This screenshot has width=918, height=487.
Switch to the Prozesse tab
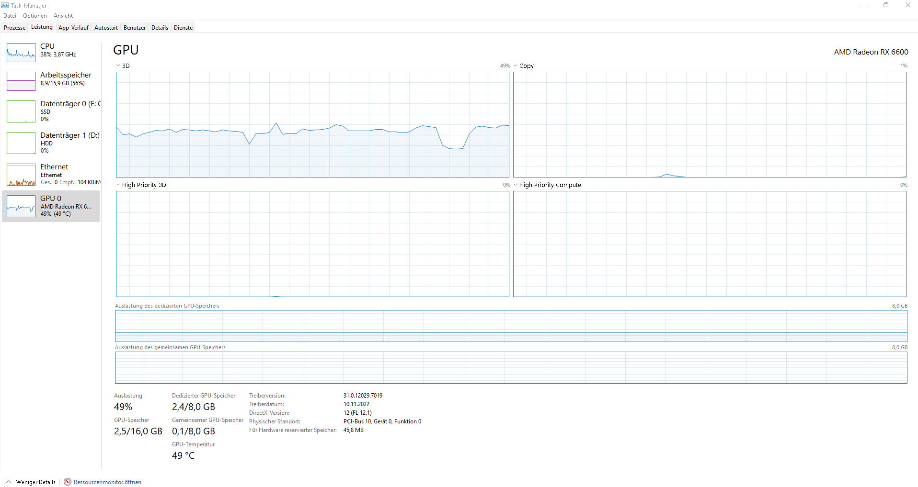[14, 28]
